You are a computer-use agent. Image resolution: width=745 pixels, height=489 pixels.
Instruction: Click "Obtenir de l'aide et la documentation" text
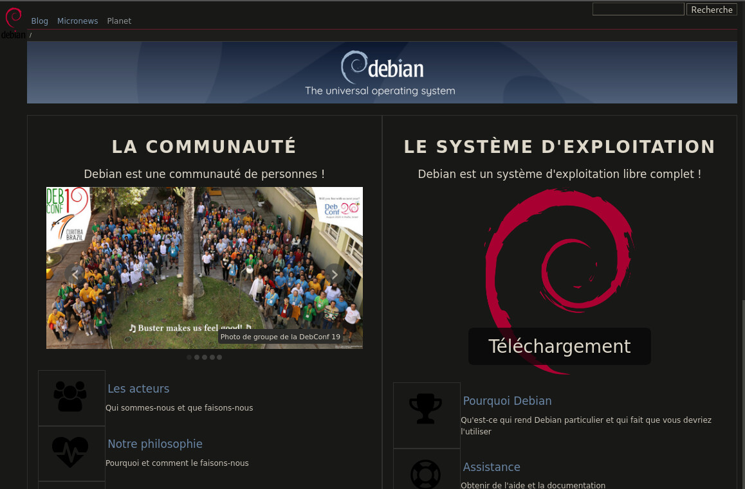(533, 485)
